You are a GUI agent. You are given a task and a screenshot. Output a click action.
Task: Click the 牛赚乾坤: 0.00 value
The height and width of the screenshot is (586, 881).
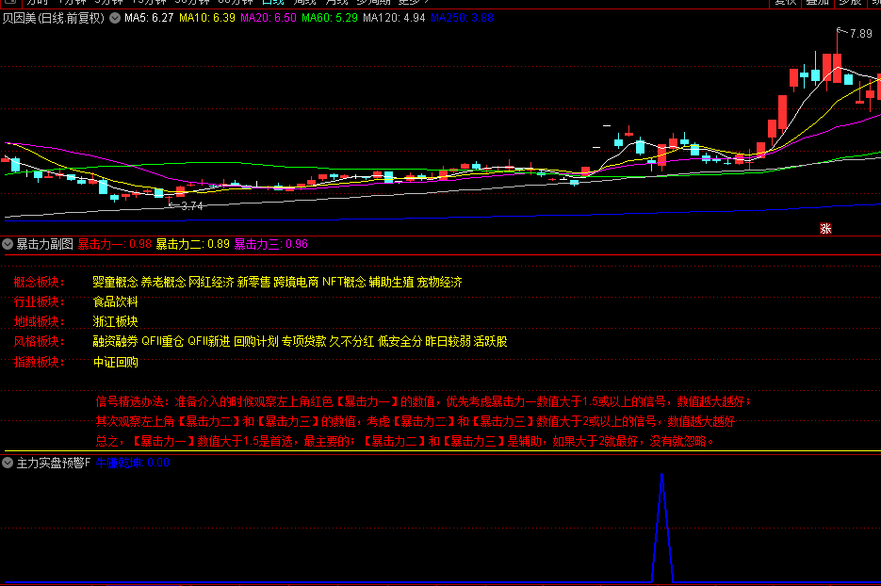coord(133,463)
